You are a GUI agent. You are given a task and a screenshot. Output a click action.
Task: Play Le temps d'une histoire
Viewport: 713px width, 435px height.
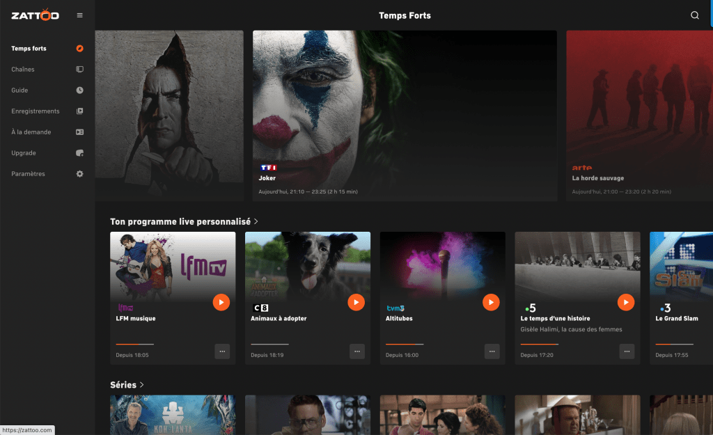tap(625, 302)
